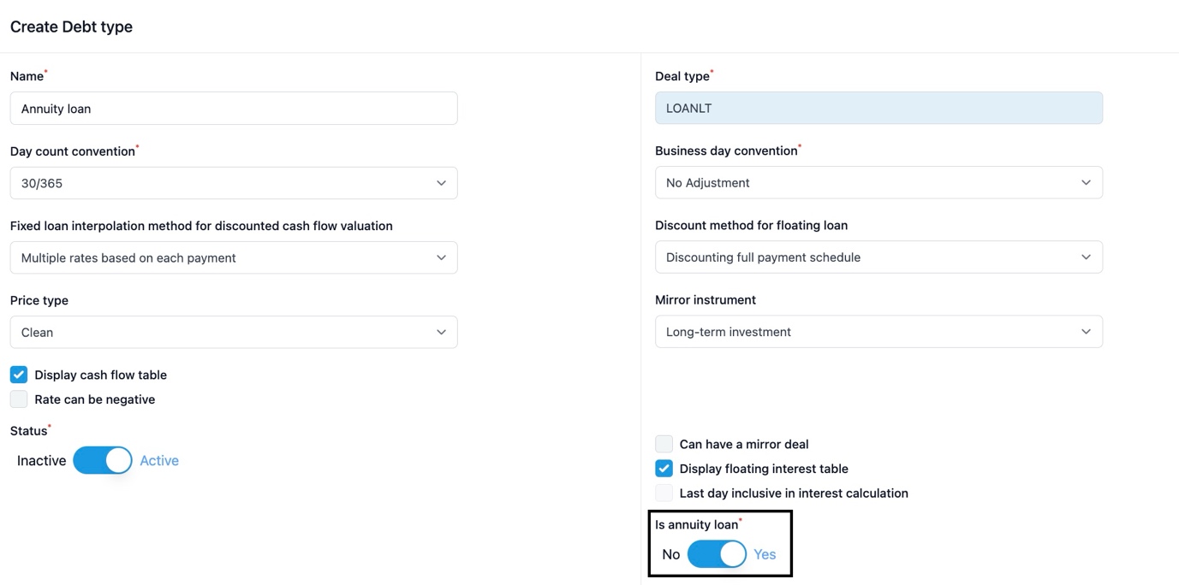1179x585 pixels.
Task: Click the Create Debt type heading
Action: pos(71,27)
